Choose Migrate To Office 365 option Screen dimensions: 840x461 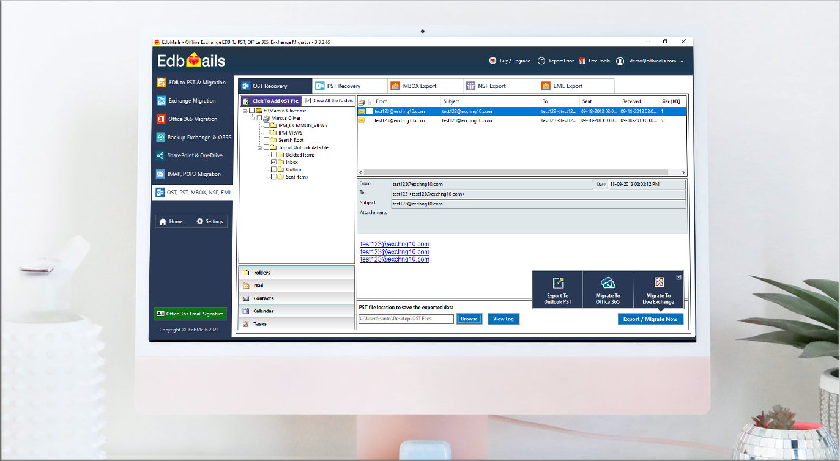pos(608,290)
